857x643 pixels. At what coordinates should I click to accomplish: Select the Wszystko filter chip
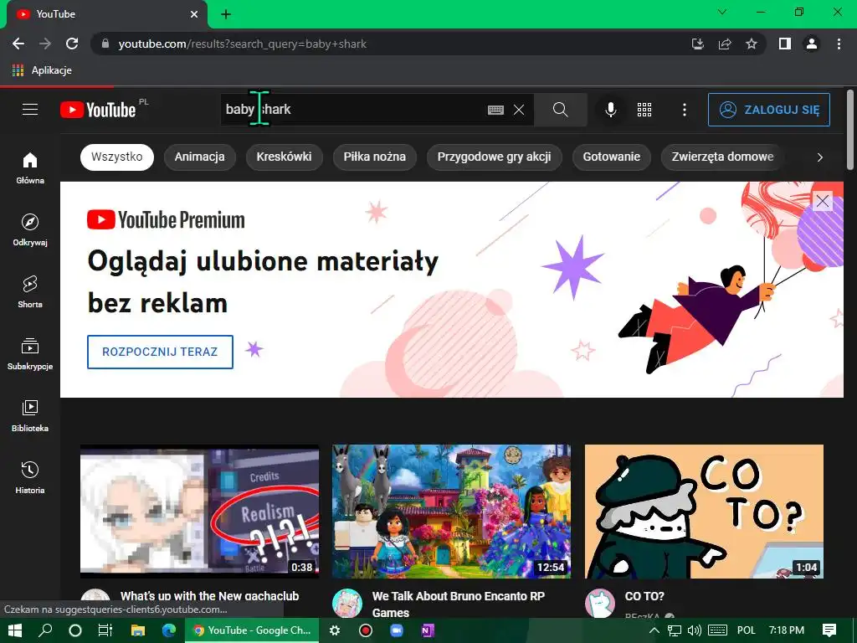pos(117,157)
